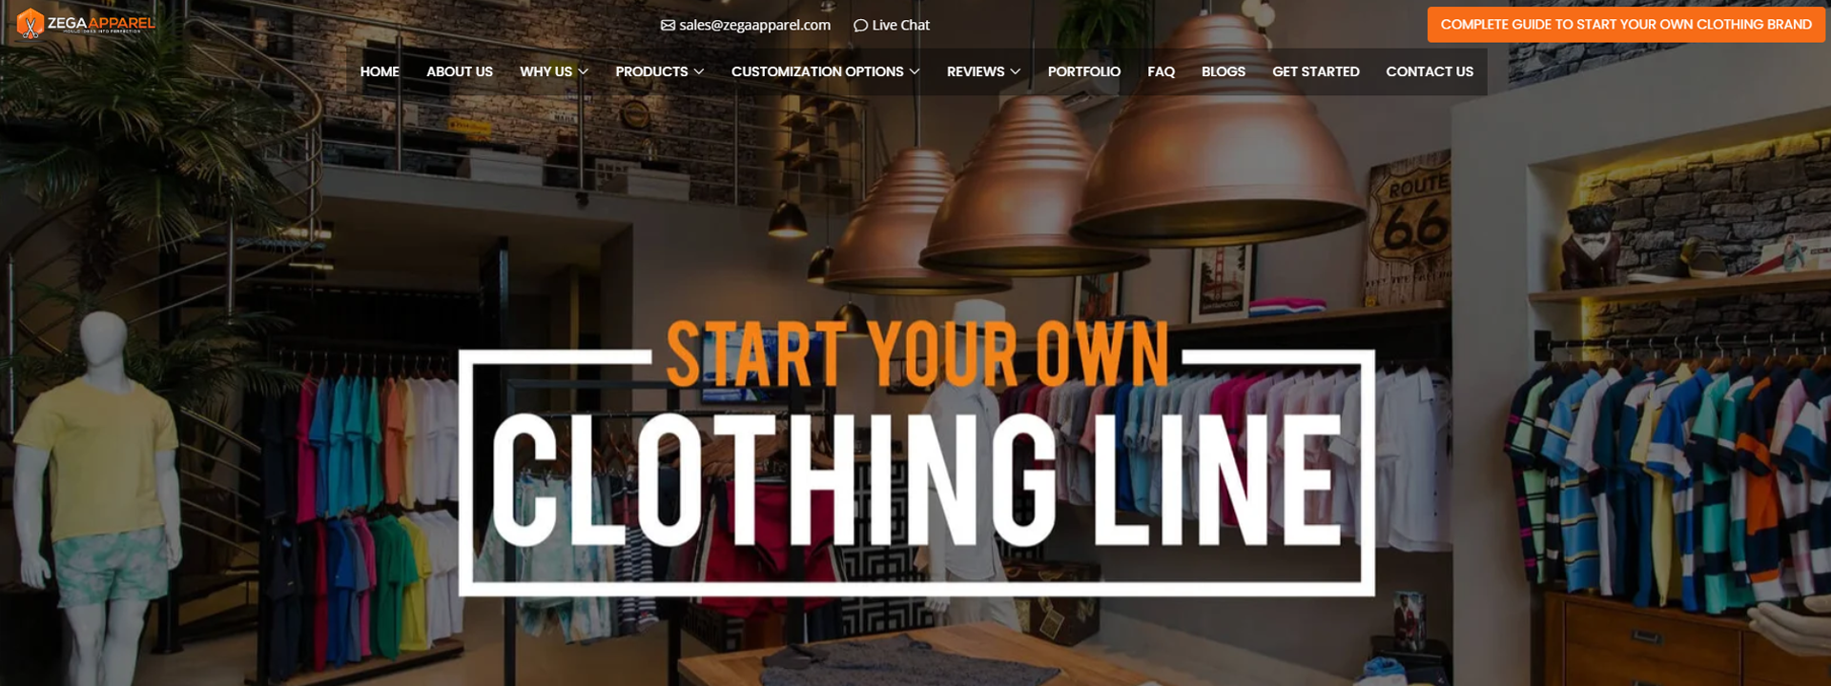1831x686 pixels.
Task: Click the Why Us menu label
Action: coord(545,71)
